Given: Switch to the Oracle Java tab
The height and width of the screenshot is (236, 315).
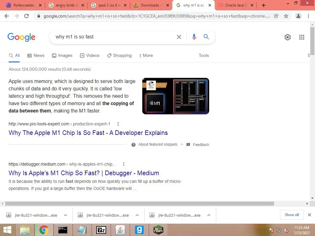Looking at the screenshot, I should [x=235, y=6].
